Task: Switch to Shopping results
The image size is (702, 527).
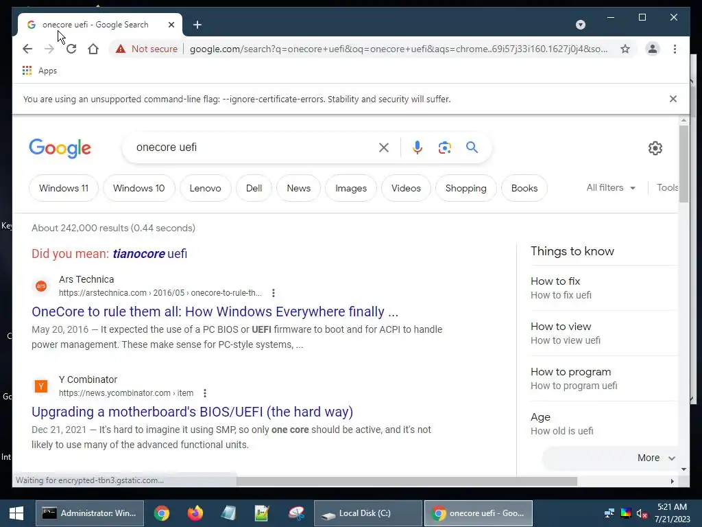Action: 465,188
